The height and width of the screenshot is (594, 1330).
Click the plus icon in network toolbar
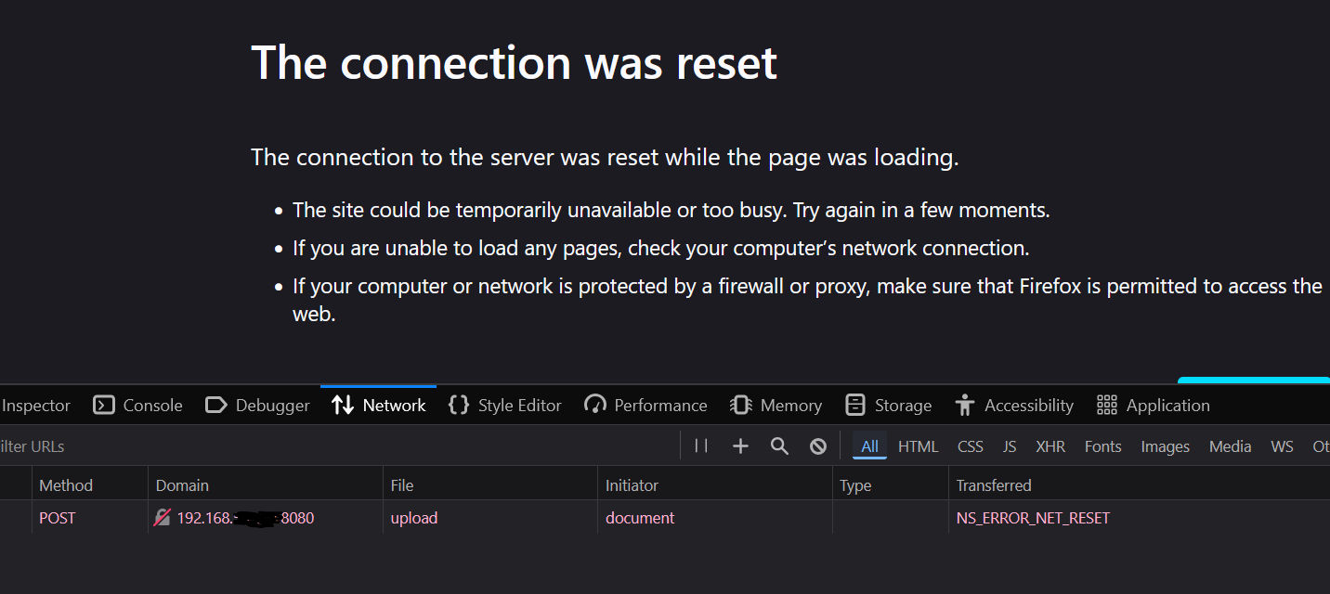[740, 446]
